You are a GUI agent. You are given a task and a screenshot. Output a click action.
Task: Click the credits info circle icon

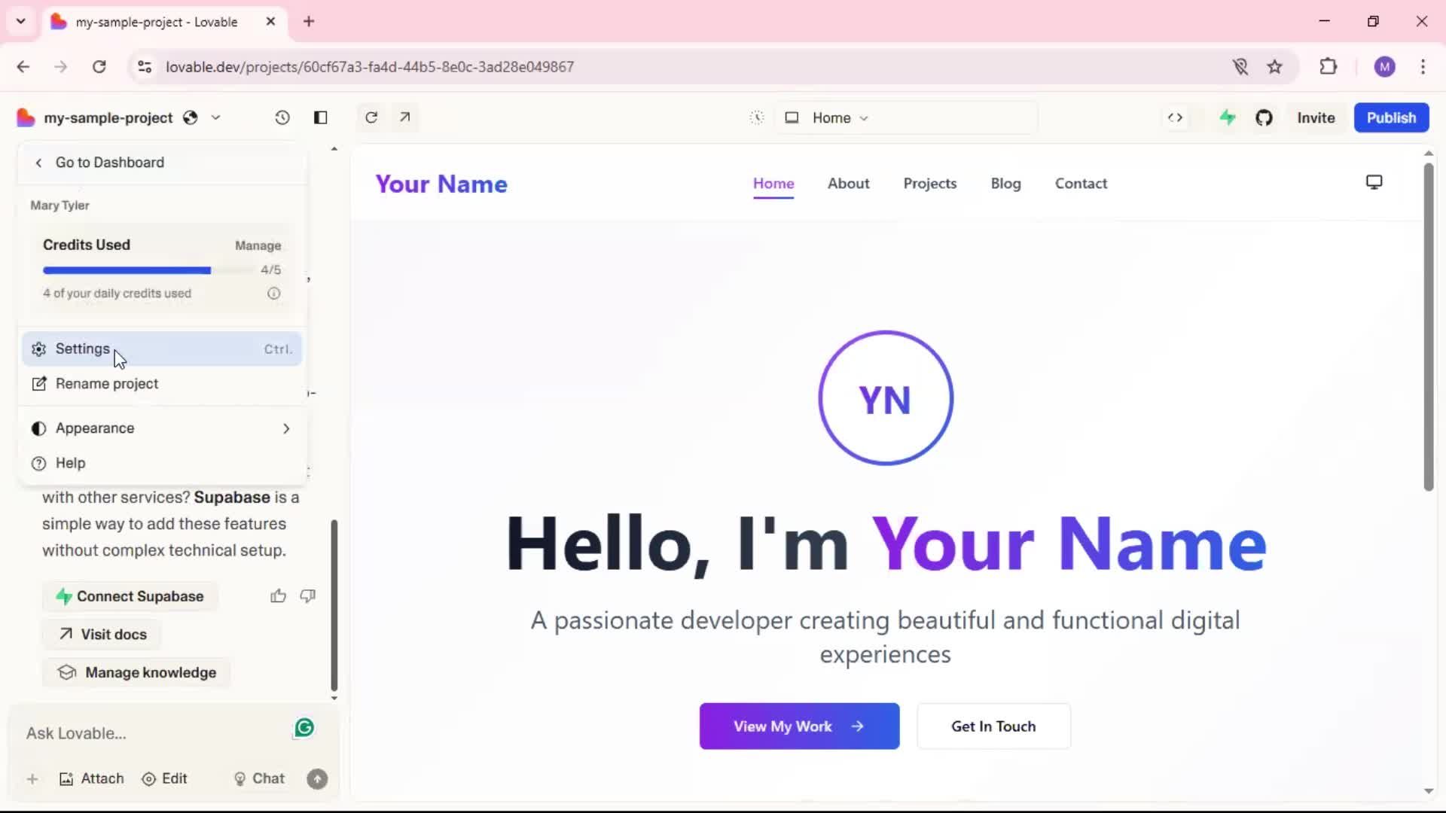click(274, 294)
